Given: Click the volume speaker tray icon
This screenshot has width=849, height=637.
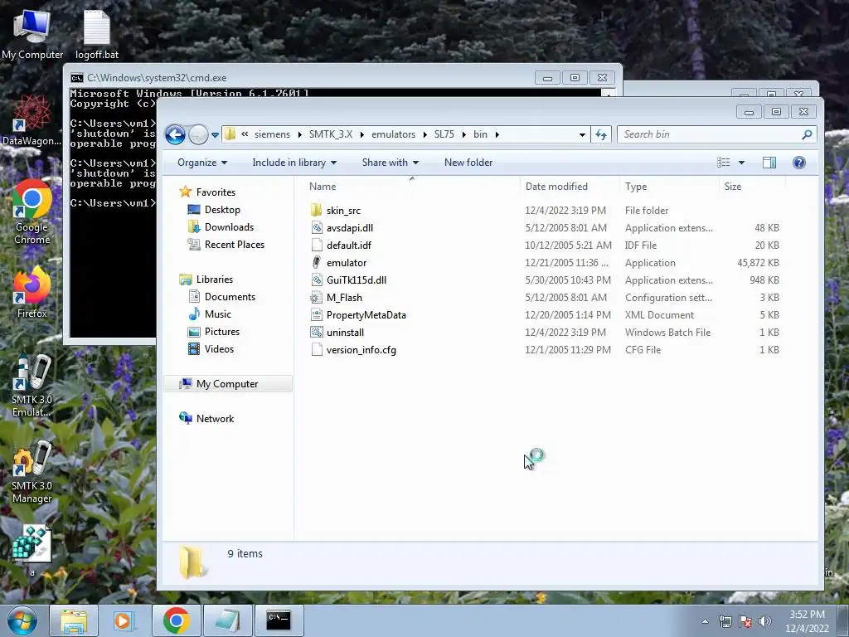Looking at the screenshot, I should 764,621.
